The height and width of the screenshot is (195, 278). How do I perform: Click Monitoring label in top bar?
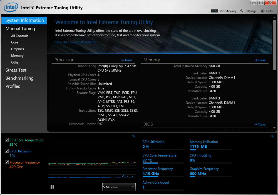pos(228,11)
